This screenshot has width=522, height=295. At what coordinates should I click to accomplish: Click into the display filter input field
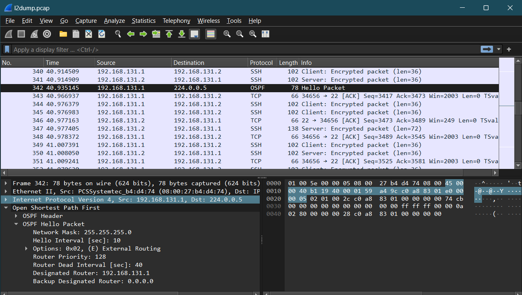(245, 50)
